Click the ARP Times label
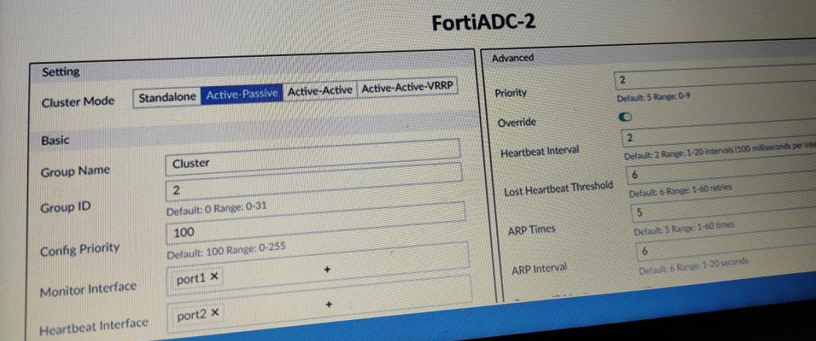This screenshot has height=341, width=816. tap(533, 230)
